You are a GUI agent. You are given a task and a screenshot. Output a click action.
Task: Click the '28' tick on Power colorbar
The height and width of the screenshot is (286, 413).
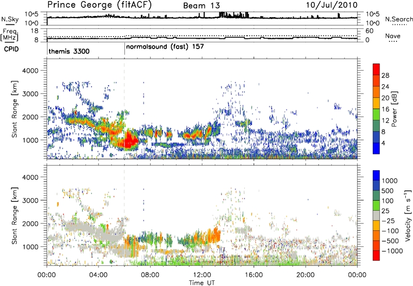pos(385,75)
